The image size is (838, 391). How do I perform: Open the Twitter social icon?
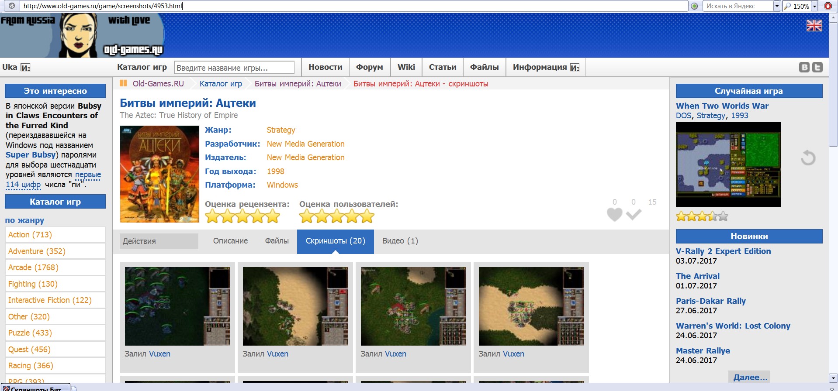point(817,67)
